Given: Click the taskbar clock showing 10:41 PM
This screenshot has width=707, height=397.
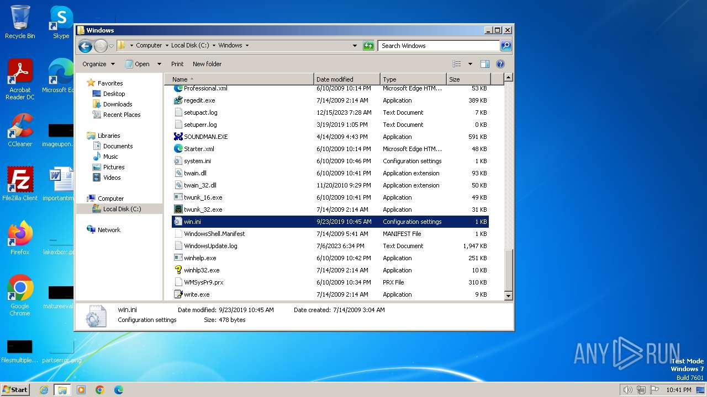Looking at the screenshot, I should [678, 390].
